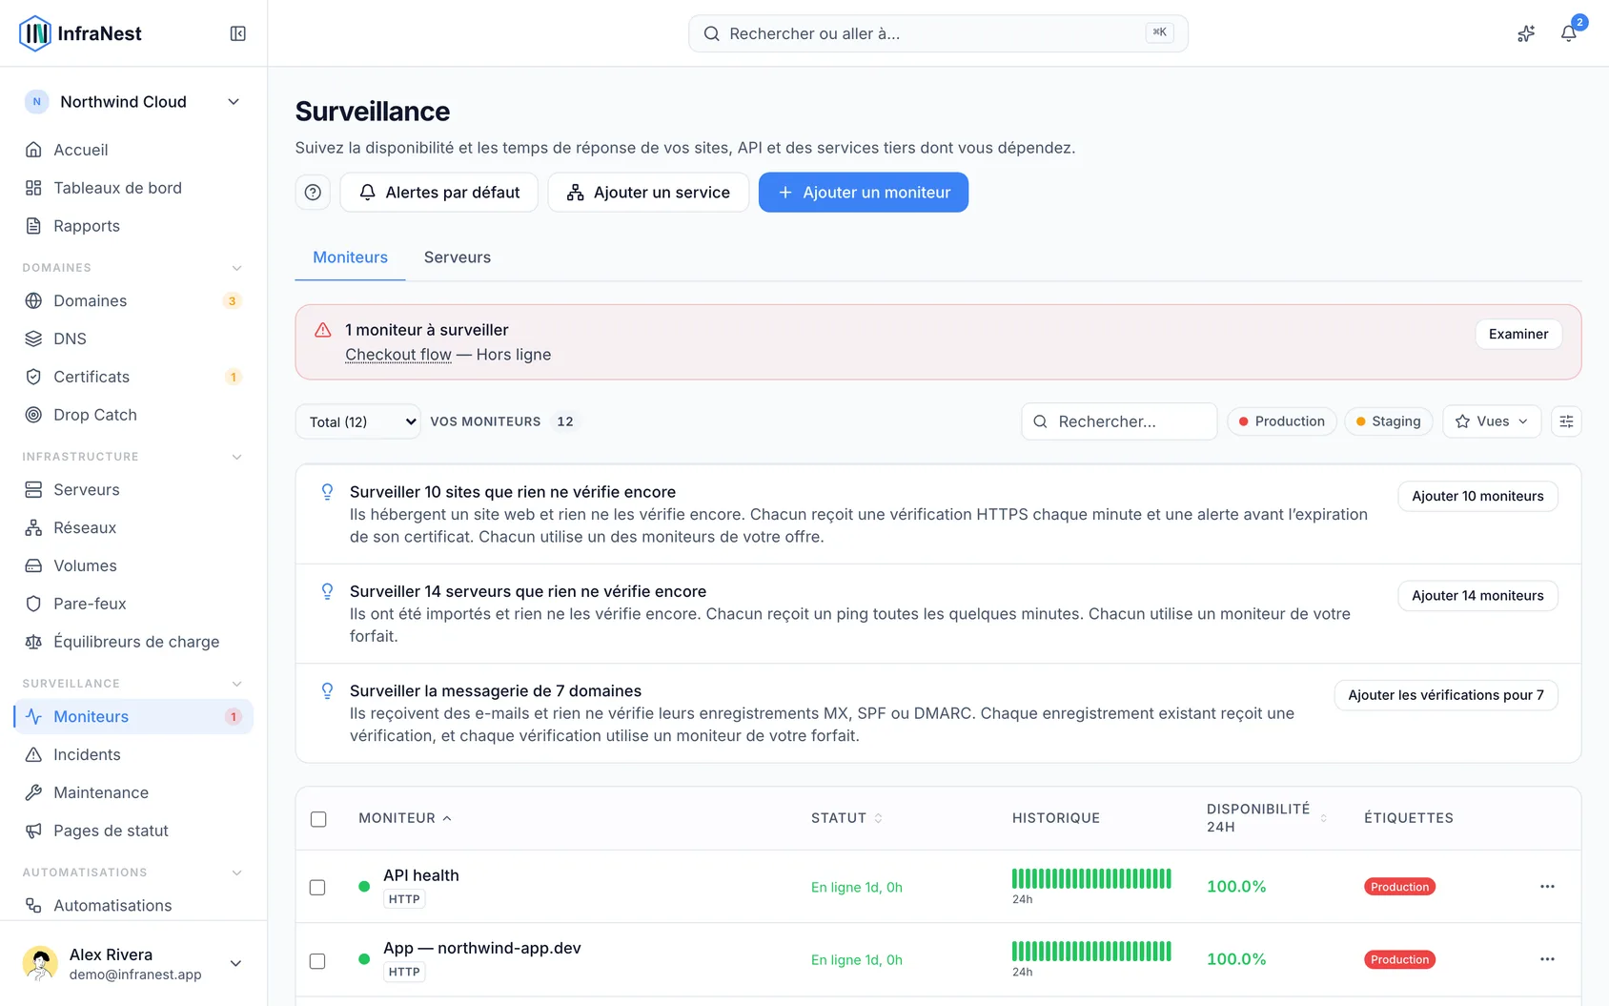1609x1006 pixels.
Task: Open Northwind Cloud workspace switcher
Action: 133,102
